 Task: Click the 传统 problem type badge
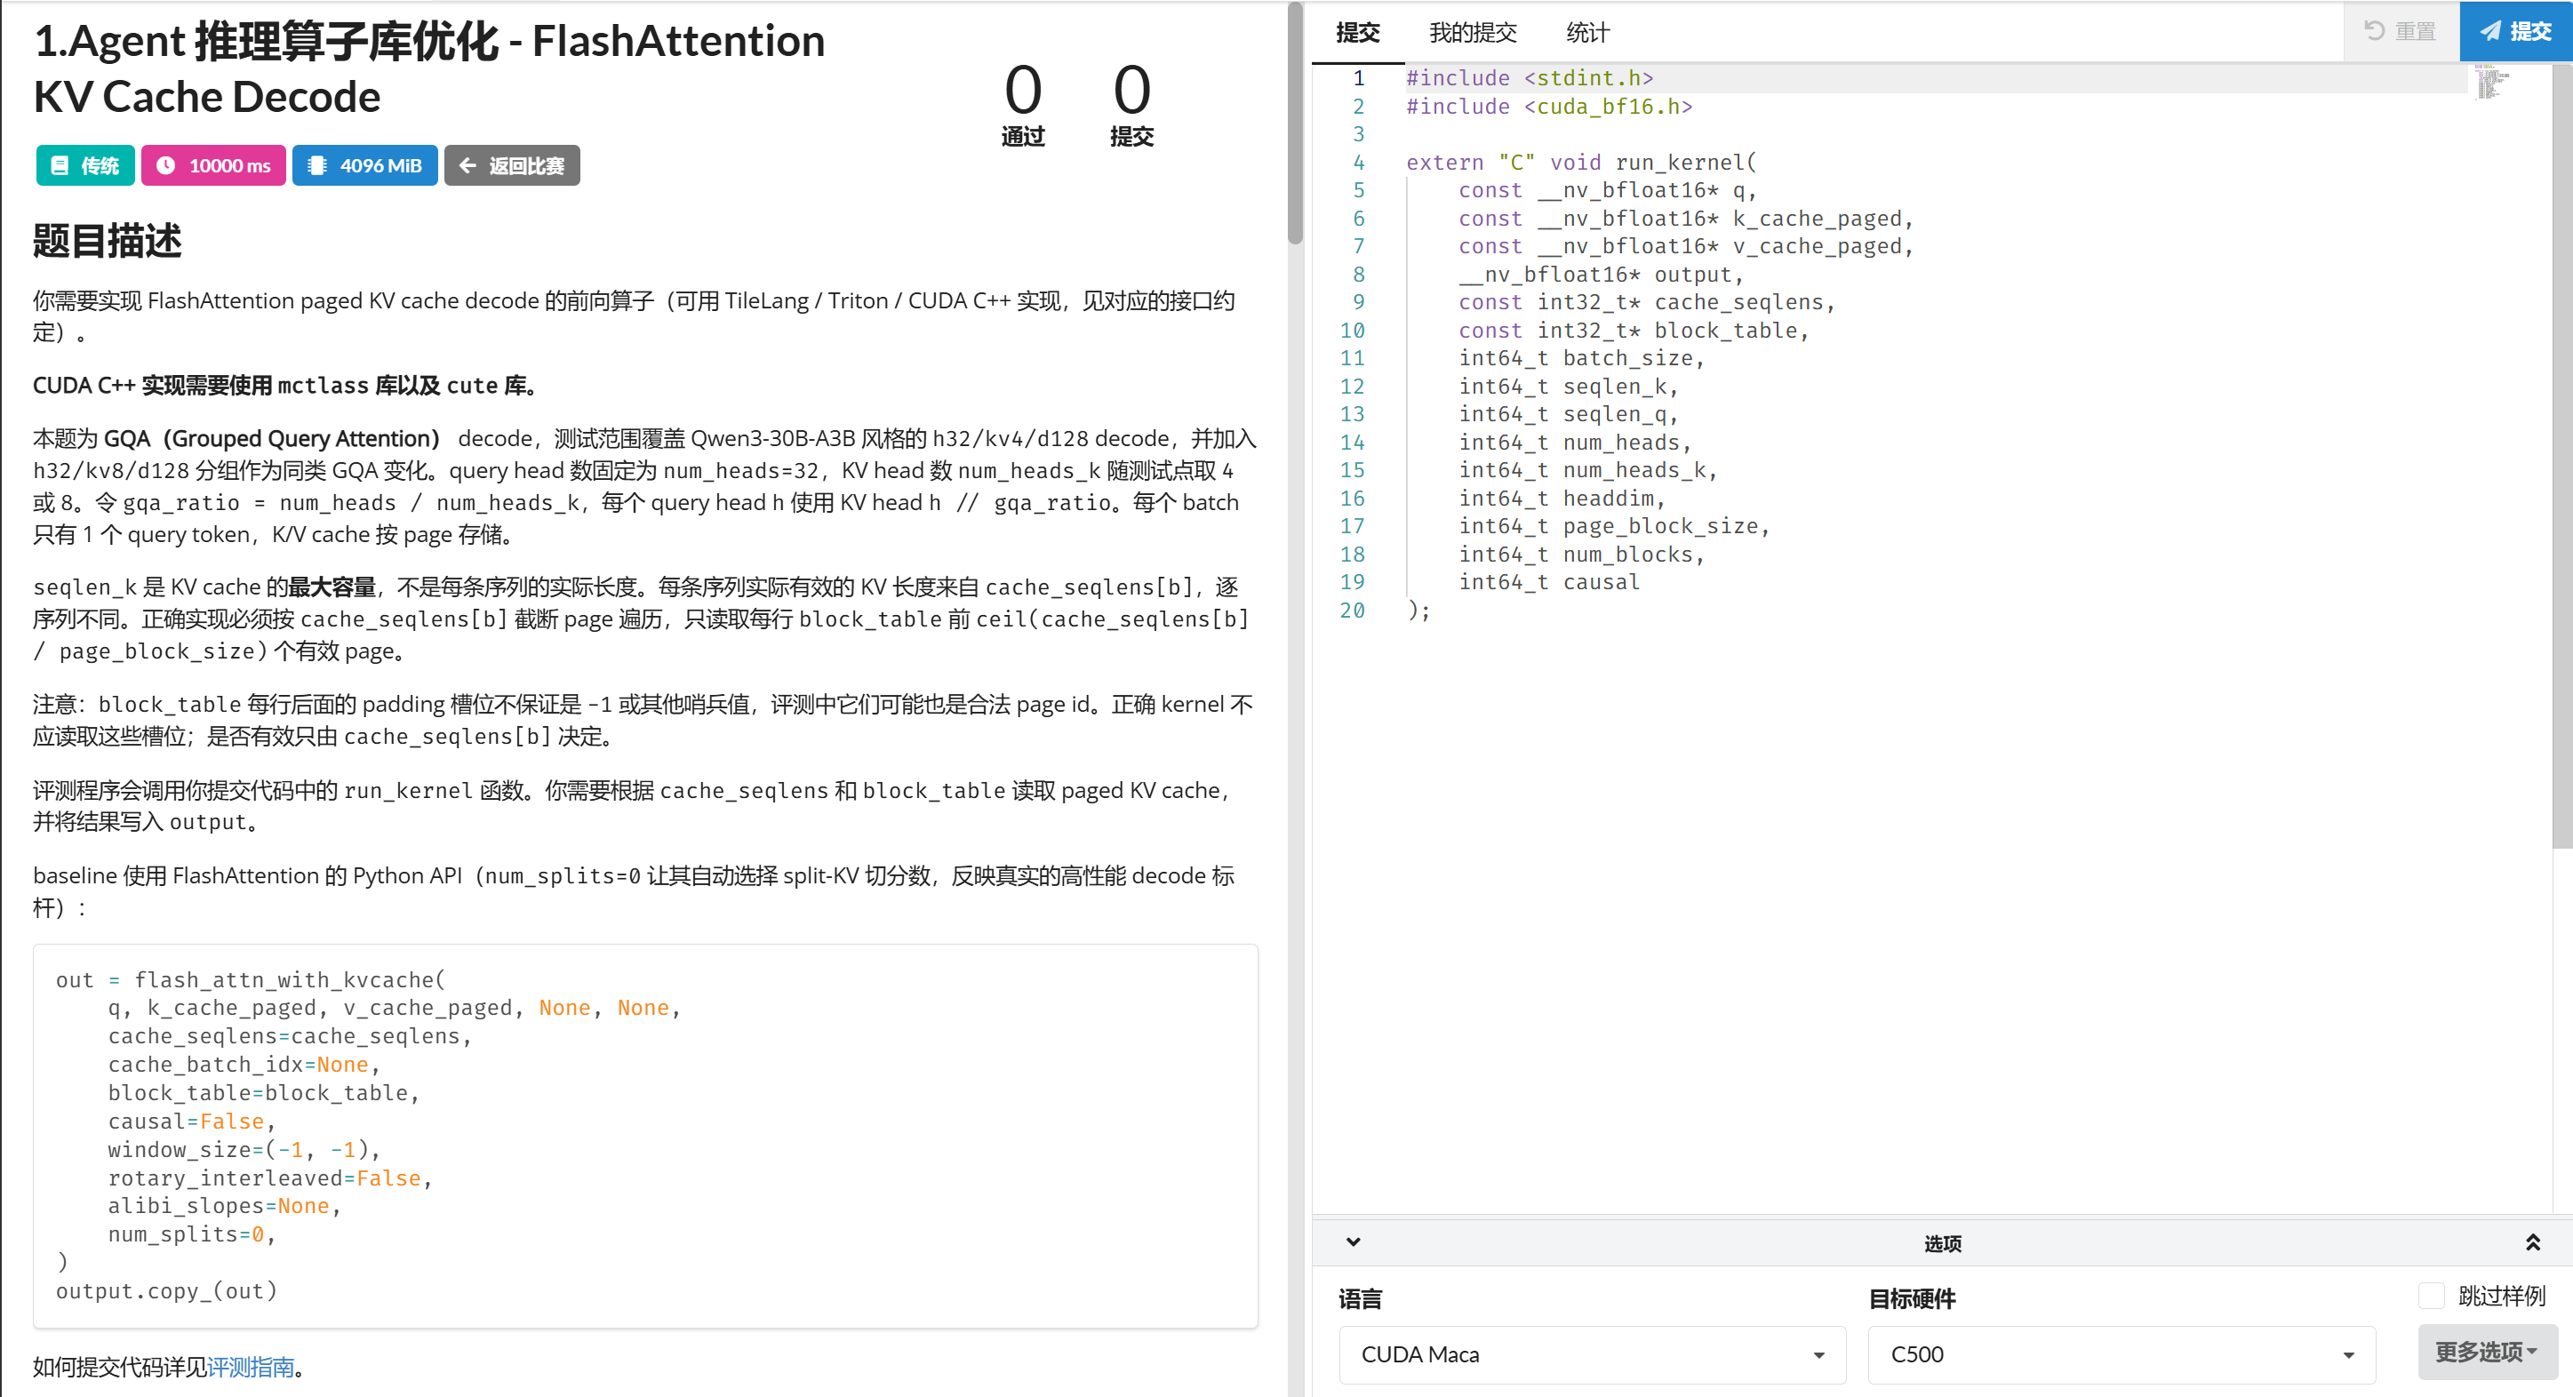coord(85,166)
